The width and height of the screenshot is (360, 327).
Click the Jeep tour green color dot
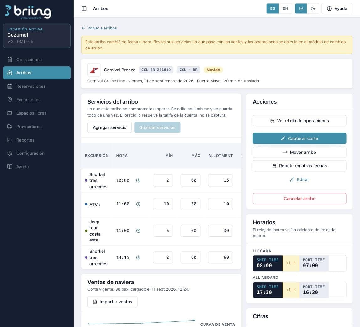[x=86, y=231]
